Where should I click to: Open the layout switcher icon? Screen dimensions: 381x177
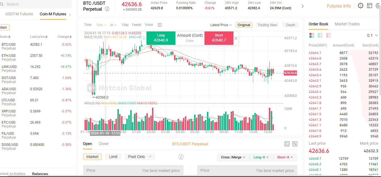(x=370, y=6)
